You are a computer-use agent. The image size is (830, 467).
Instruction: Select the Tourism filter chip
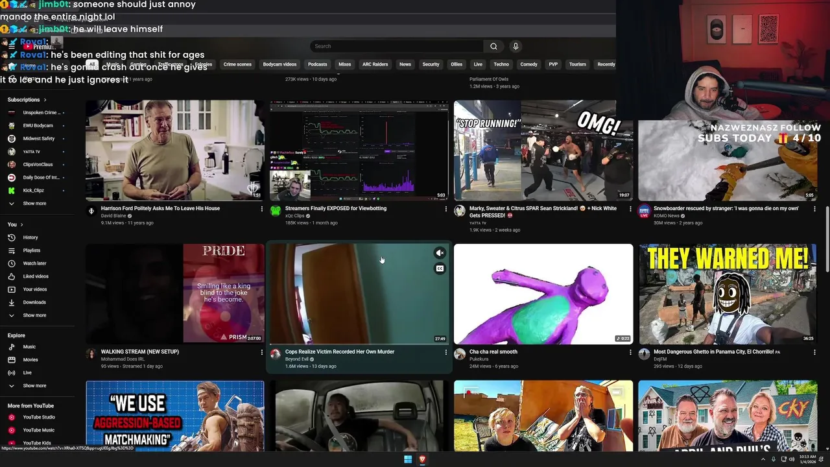coord(577,64)
